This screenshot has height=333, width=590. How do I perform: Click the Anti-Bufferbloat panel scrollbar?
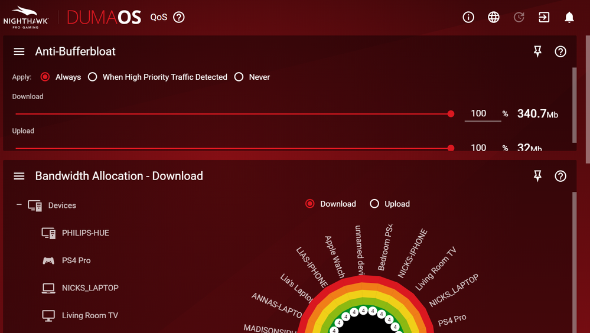coord(574,105)
